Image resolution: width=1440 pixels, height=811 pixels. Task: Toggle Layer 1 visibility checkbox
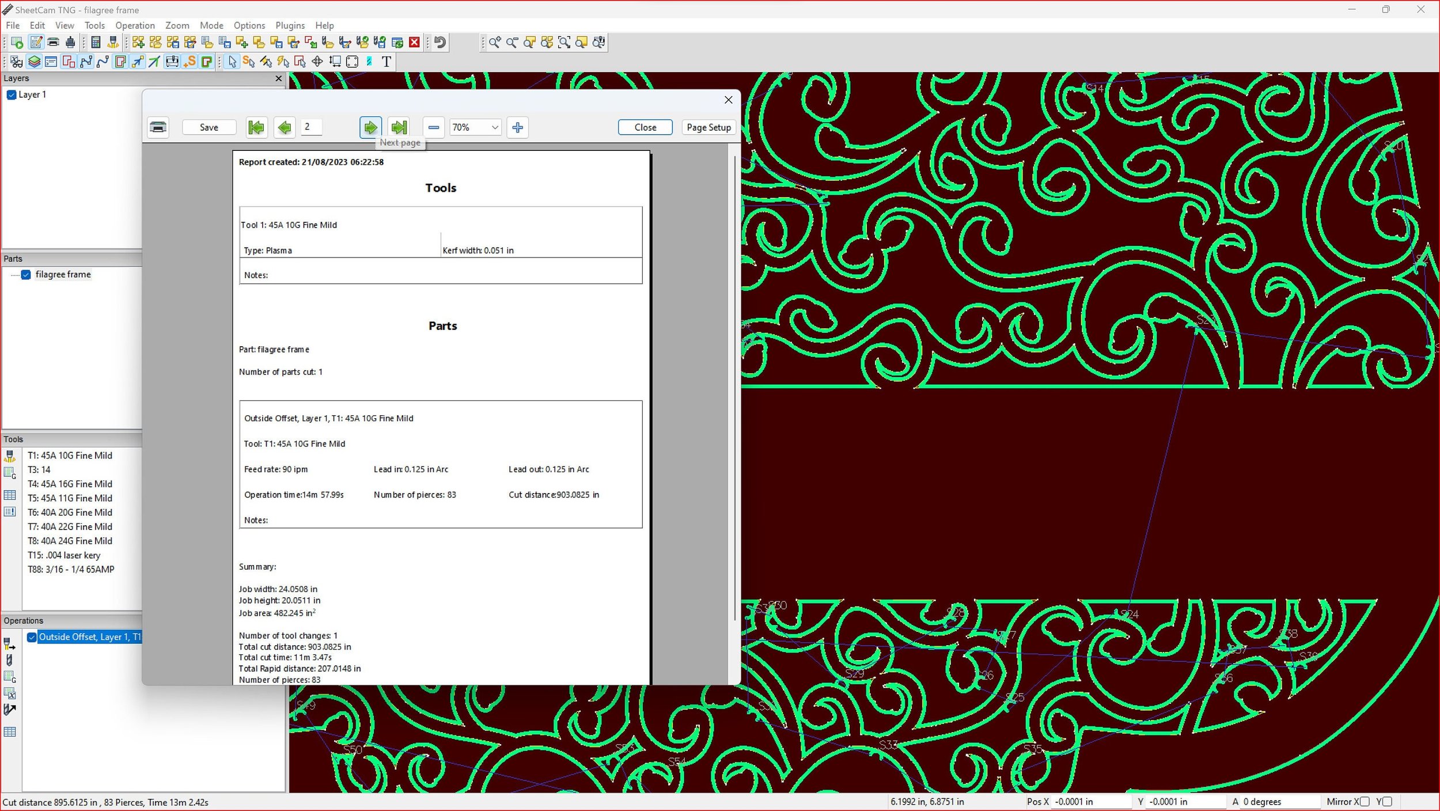(x=12, y=95)
